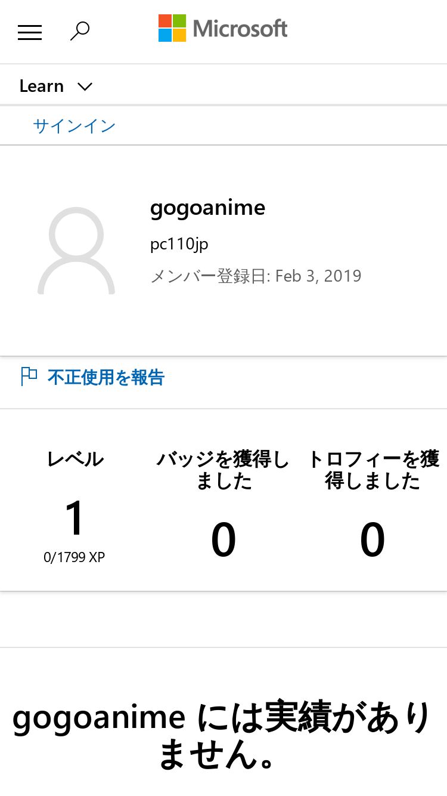Click the Microsoft four-square logo
The image size is (447, 796).
[172, 28]
